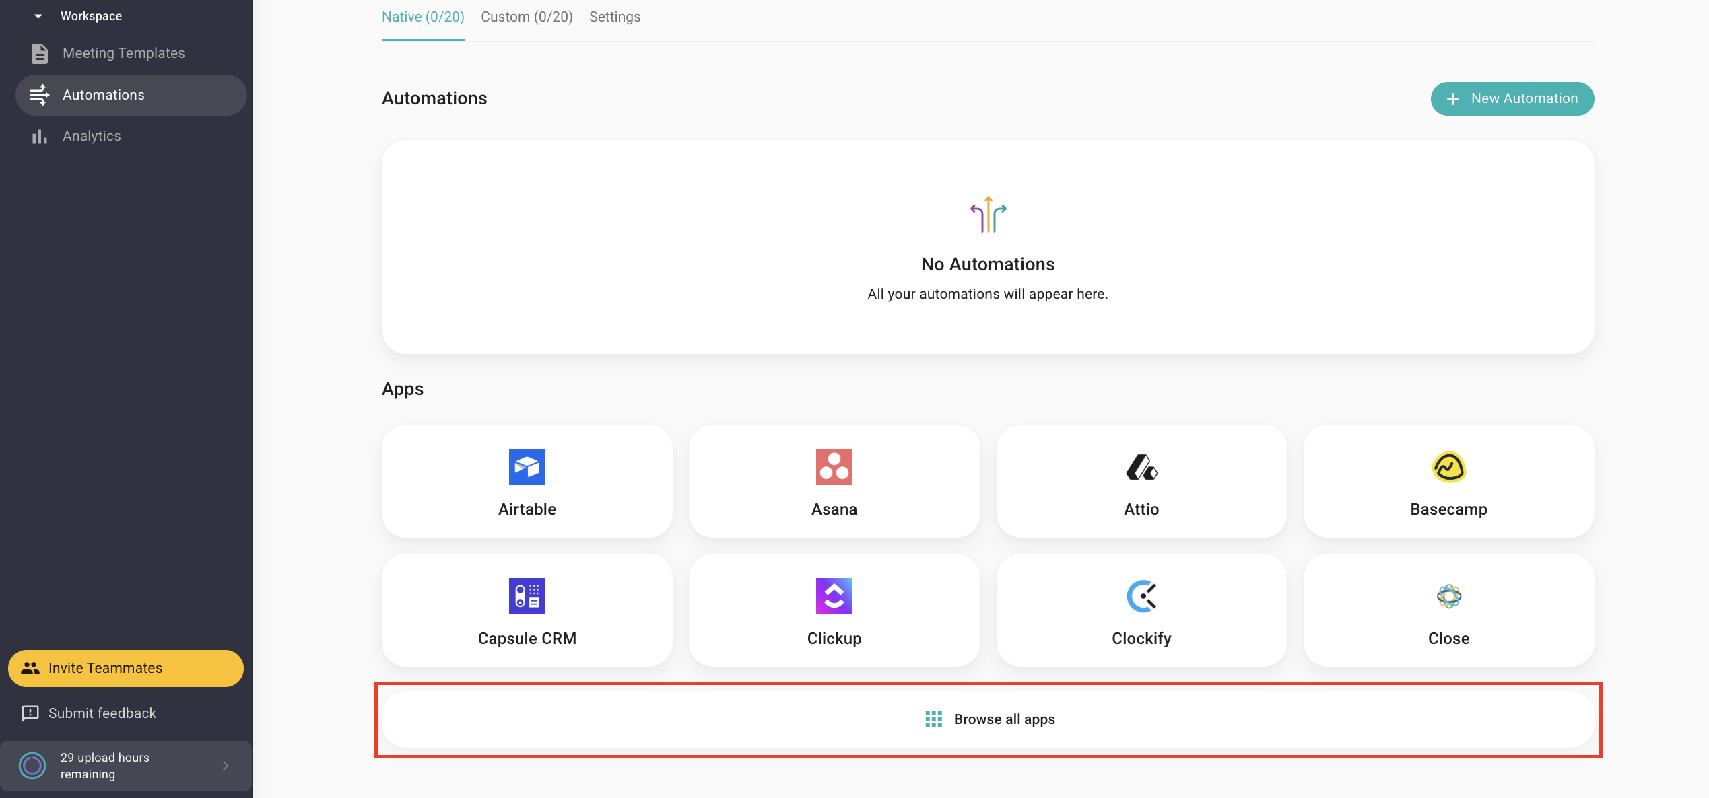Collapse the Workspace section arrow
Image resolution: width=1709 pixels, height=798 pixels.
pos(38,16)
